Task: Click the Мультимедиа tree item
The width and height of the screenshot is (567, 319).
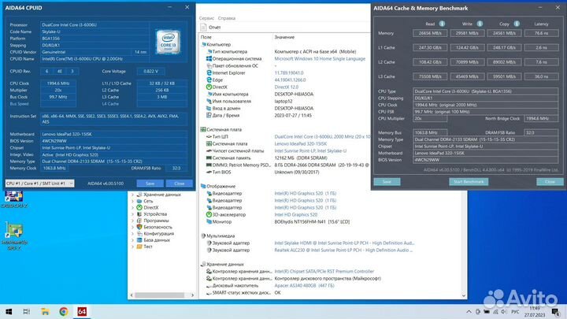Action: 228,236
